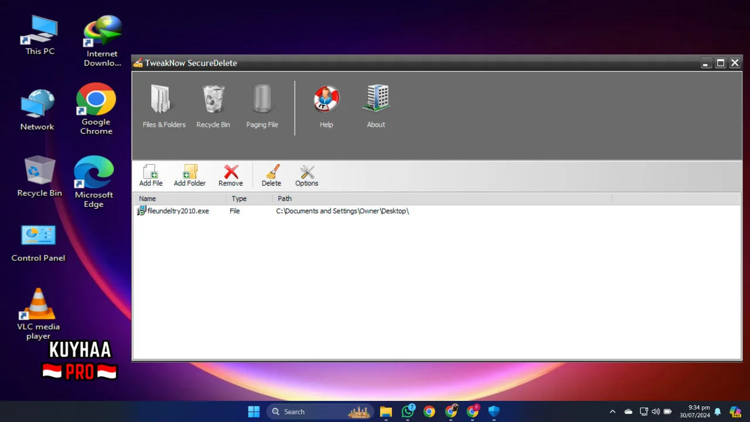Select the VLC media player desktop icon

39,314
